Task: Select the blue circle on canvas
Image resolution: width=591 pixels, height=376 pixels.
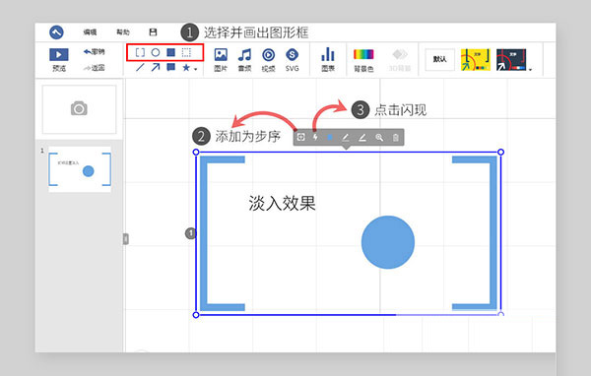Action: coord(388,242)
